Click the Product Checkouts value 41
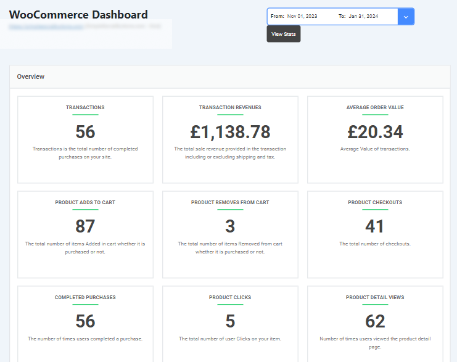This screenshot has width=457, height=362. tap(375, 226)
